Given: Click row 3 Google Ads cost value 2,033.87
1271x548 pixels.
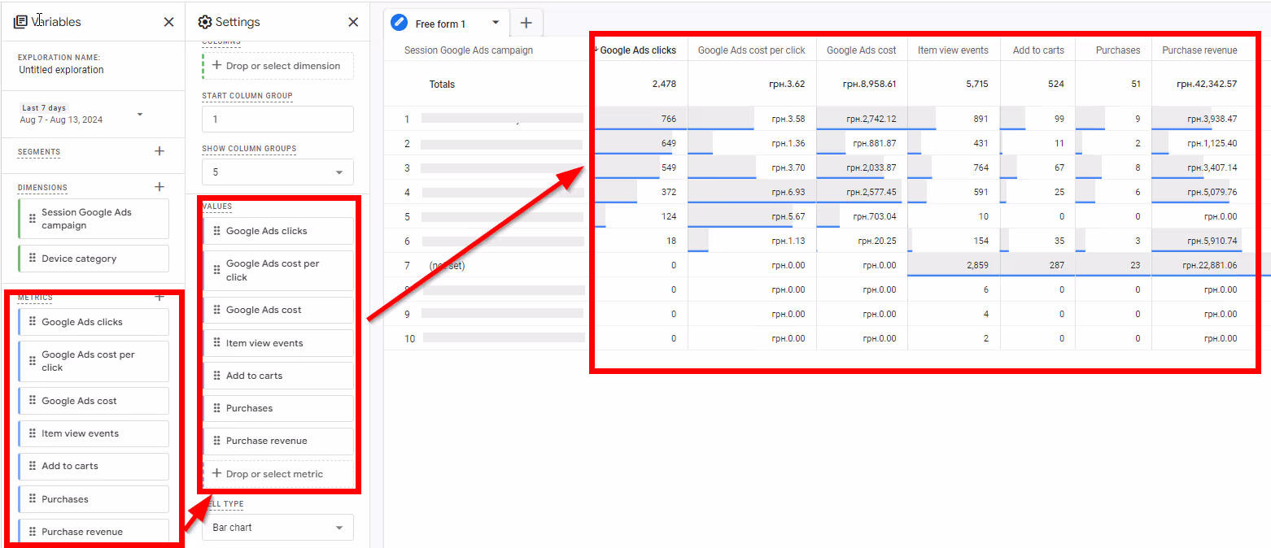Looking at the screenshot, I should [871, 167].
